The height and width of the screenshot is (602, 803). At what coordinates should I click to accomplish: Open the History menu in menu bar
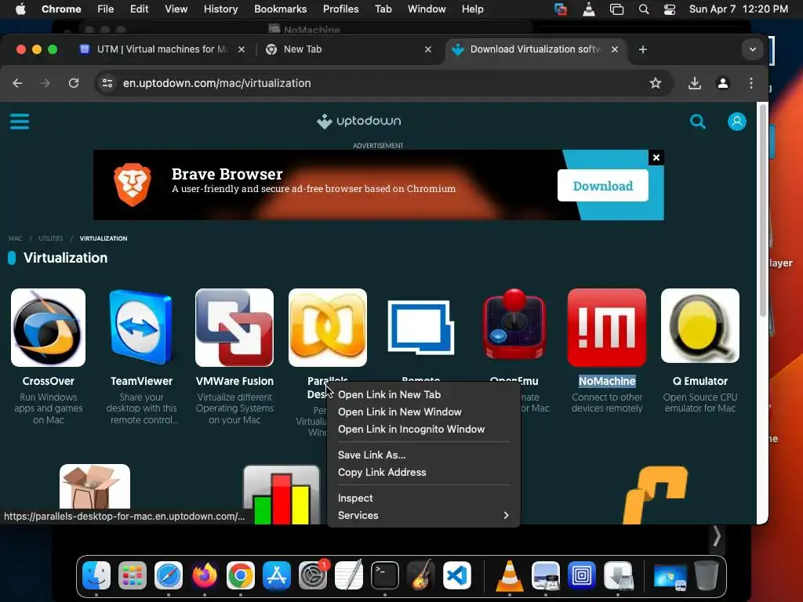tap(220, 9)
